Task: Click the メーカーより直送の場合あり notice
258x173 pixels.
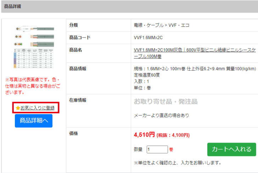Action: (x=161, y=115)
